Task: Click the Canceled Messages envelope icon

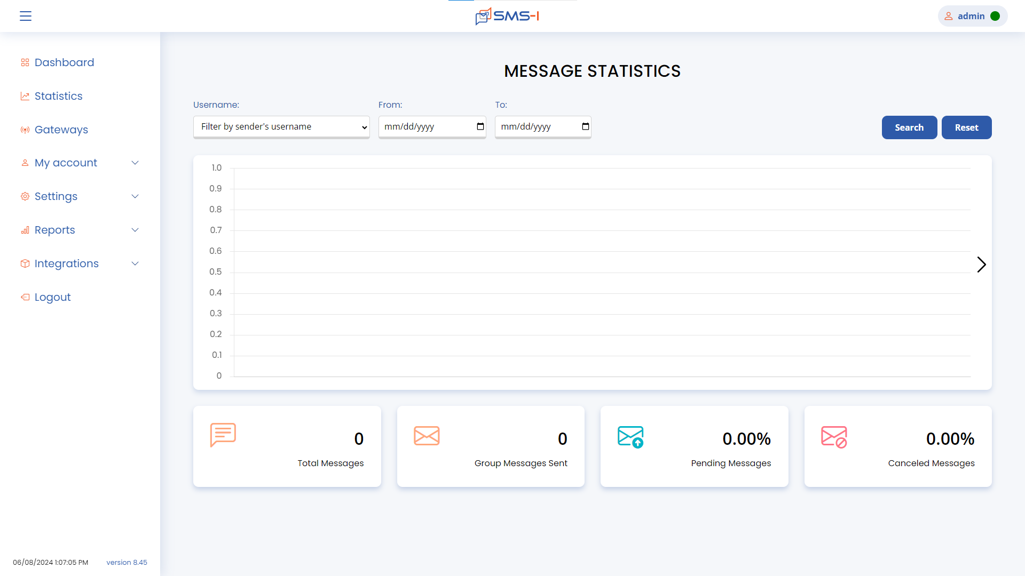Action: 834,437
